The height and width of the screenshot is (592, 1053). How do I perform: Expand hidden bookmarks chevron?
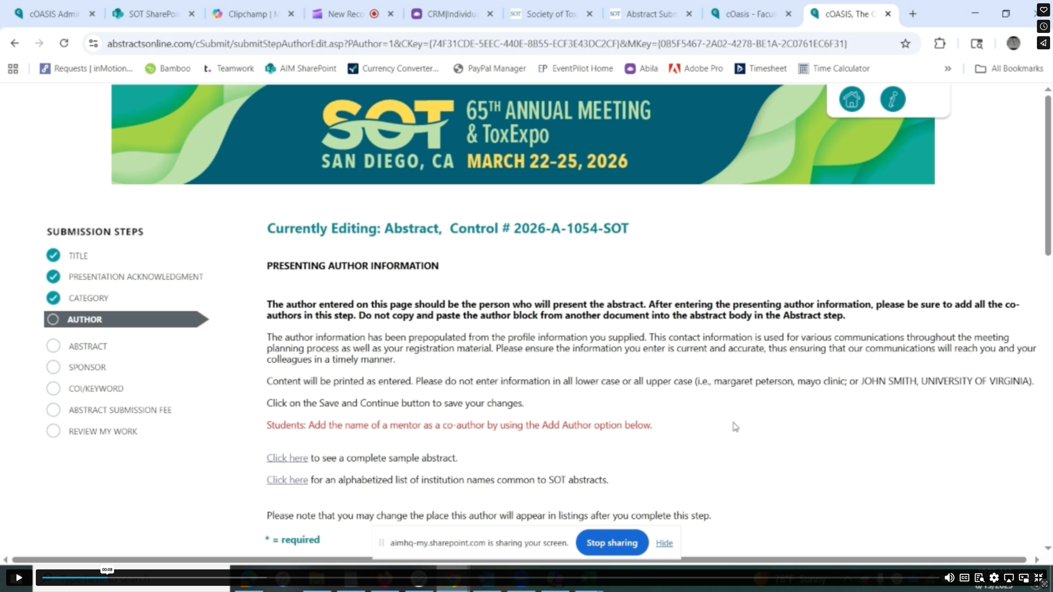click(948, 69)
